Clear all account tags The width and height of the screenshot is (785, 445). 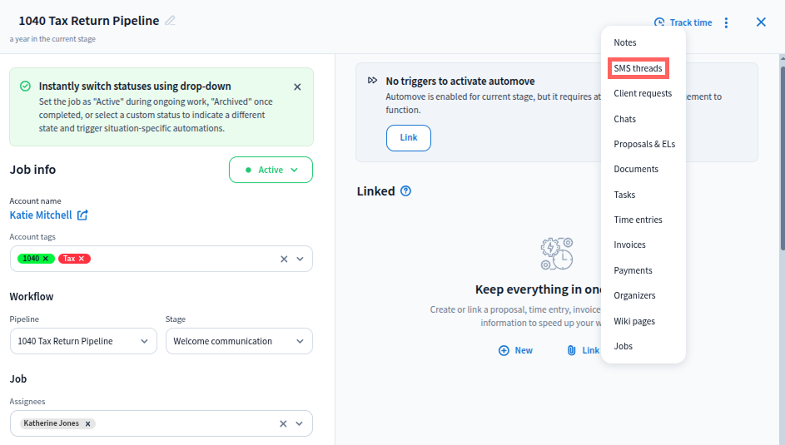pos(283,259)
